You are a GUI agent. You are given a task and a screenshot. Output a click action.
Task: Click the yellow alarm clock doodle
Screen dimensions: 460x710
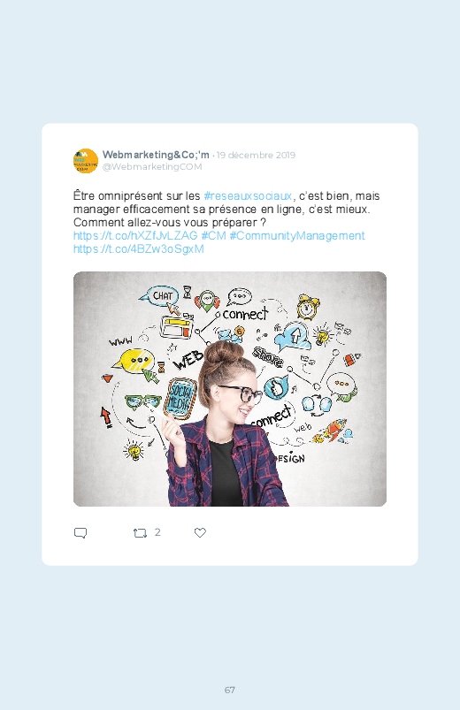[x=308, y=307]
